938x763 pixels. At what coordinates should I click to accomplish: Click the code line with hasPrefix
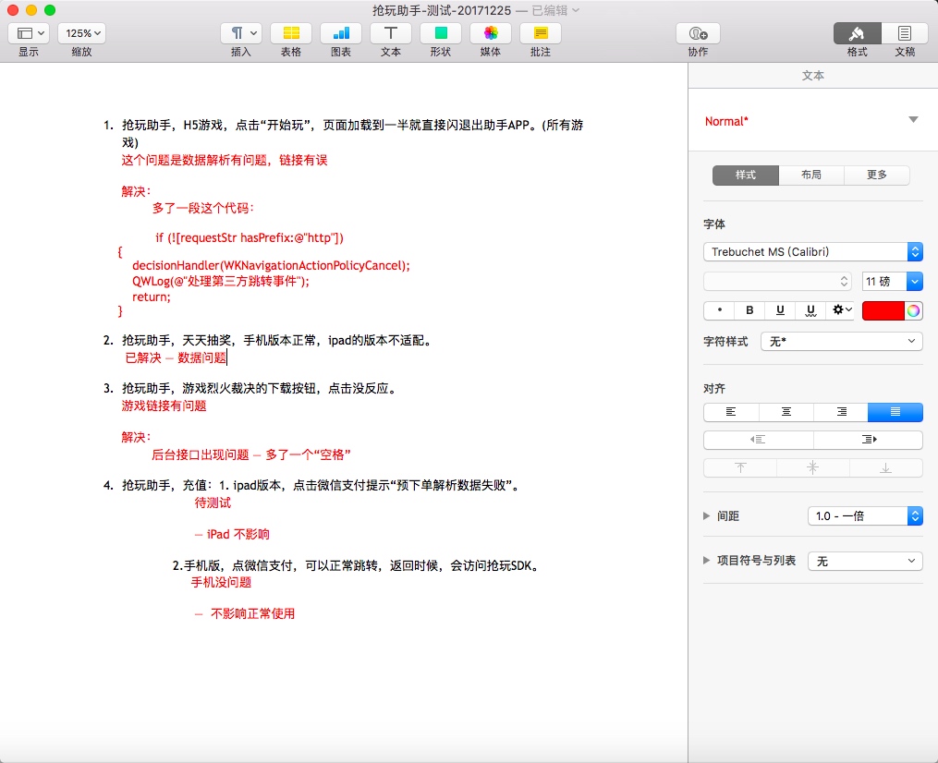[x=250, y=238]
